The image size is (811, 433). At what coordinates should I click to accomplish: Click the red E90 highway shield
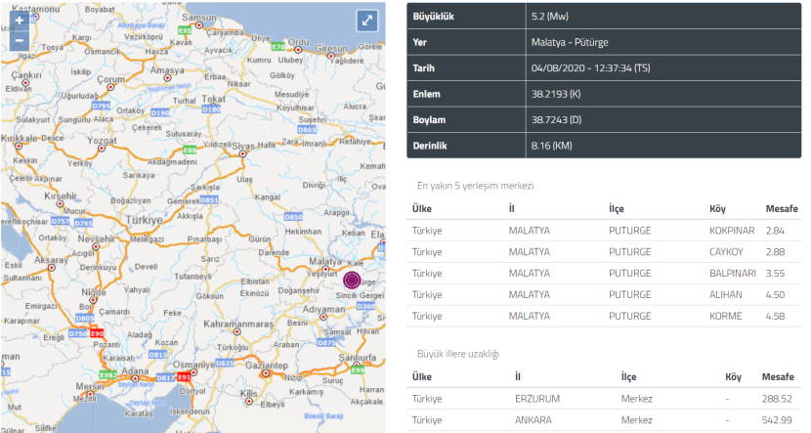click(95, 334)
